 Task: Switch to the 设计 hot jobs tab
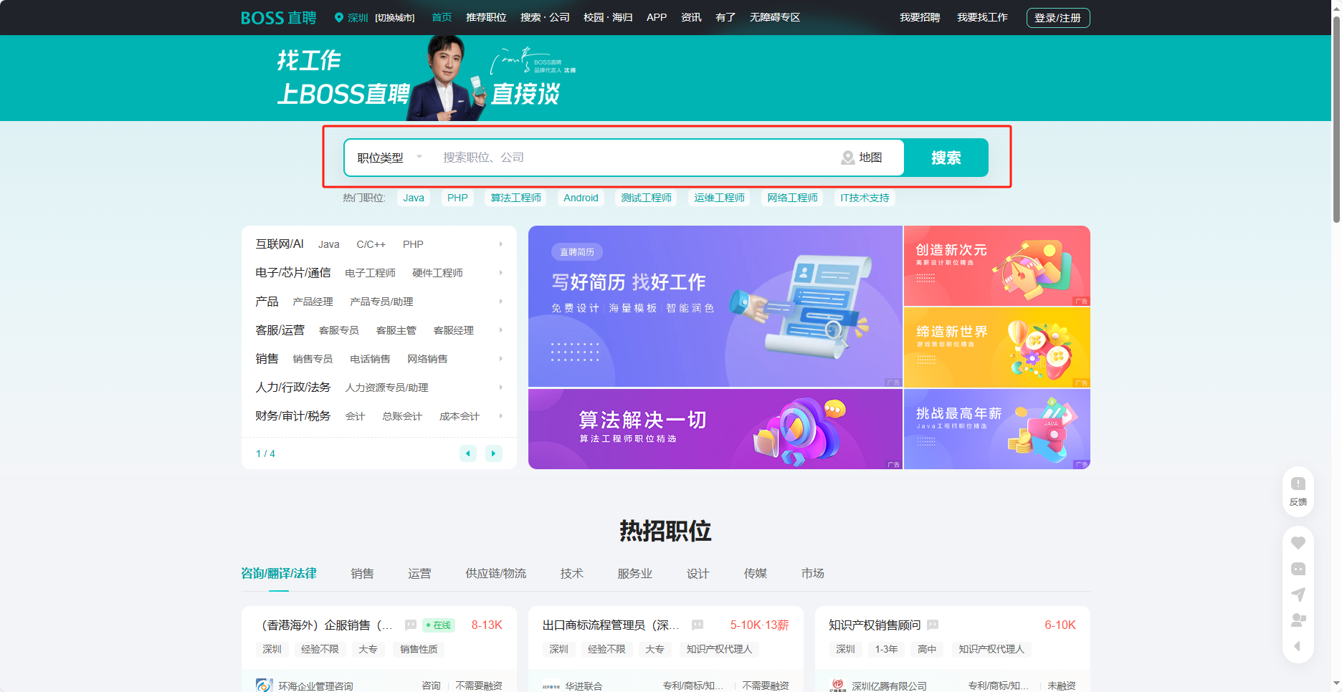click(x=698, y=574)
